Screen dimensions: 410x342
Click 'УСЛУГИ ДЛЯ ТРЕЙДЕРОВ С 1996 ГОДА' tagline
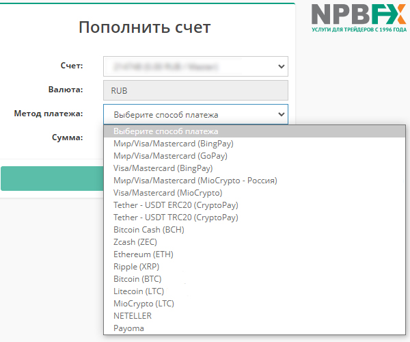359,29
